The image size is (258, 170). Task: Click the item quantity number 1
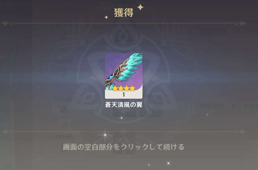point(124,95)
